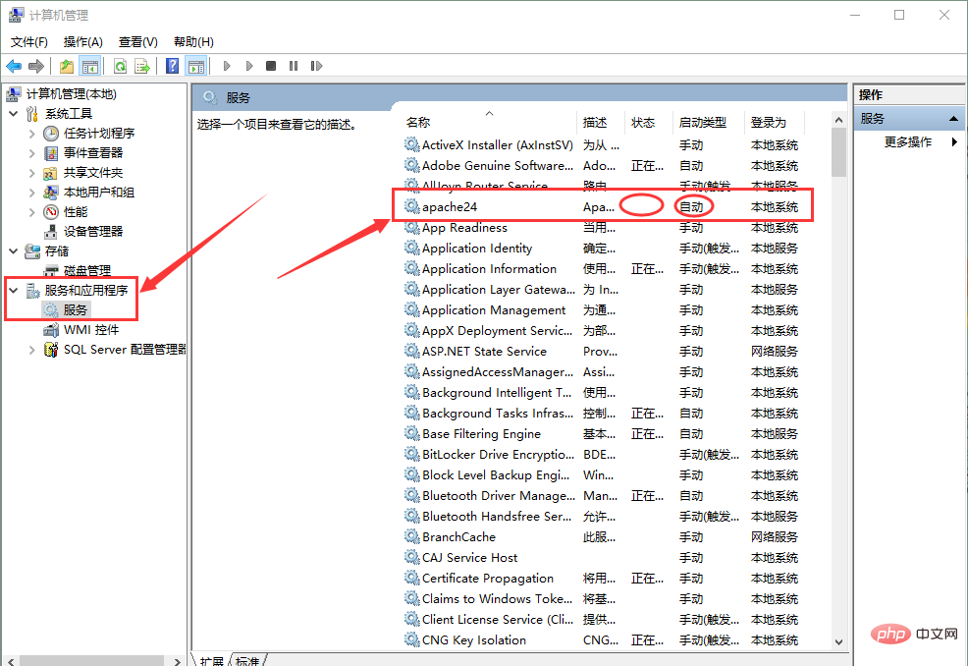Click the gear icon of BranchCache service
Viewport: 968px width, 666px height.
[411, 536]
